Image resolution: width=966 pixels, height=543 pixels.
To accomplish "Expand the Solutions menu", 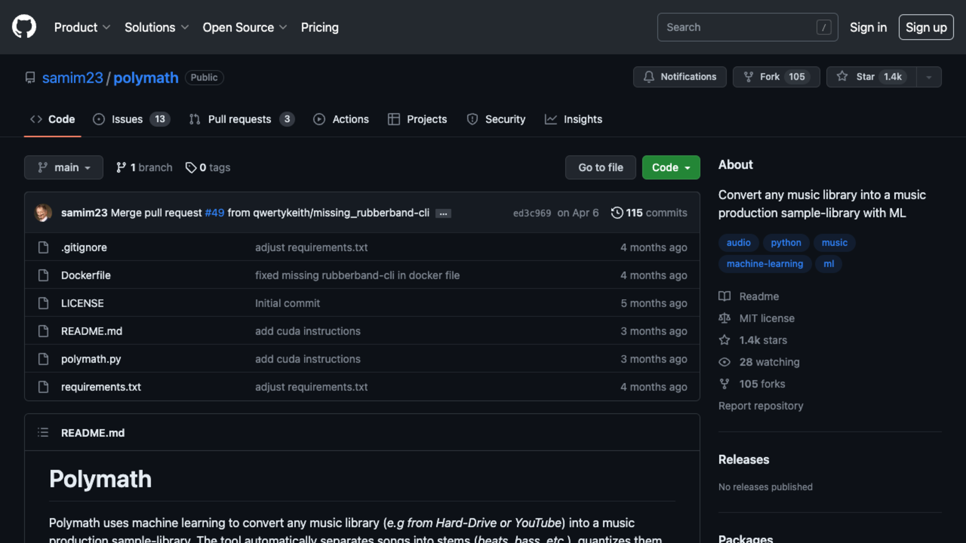I will [x=156, y=27].
